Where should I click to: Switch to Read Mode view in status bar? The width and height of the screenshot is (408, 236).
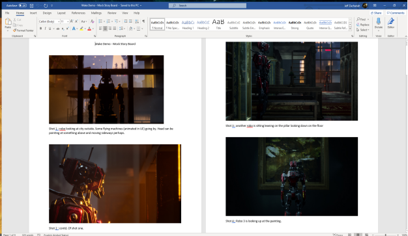[350, 235]
